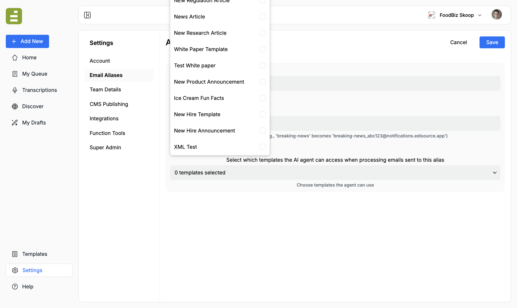The image size is (517, 308).
Task: Check the New Hire Template checkbox
Action: click(x=263, y=115)
